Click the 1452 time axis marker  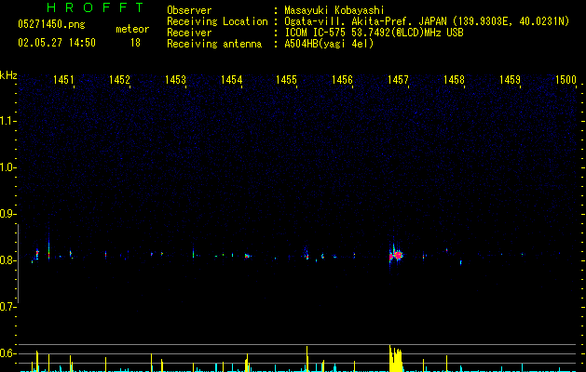click(119, 79)
